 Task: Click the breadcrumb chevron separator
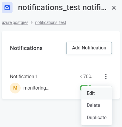point(32,22)
